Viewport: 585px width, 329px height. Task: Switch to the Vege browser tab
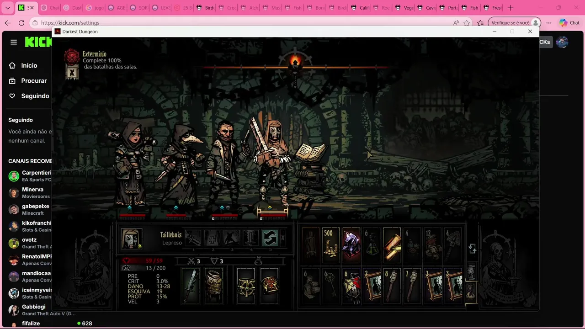[x=404, y=8]
